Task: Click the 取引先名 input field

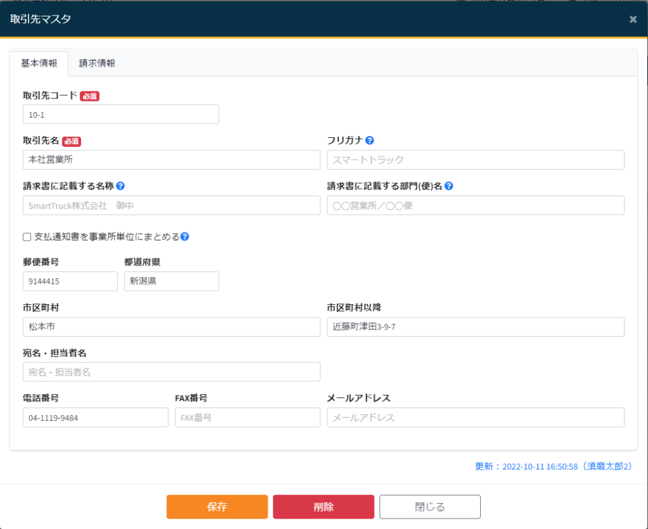Action: tap(171, 160)
